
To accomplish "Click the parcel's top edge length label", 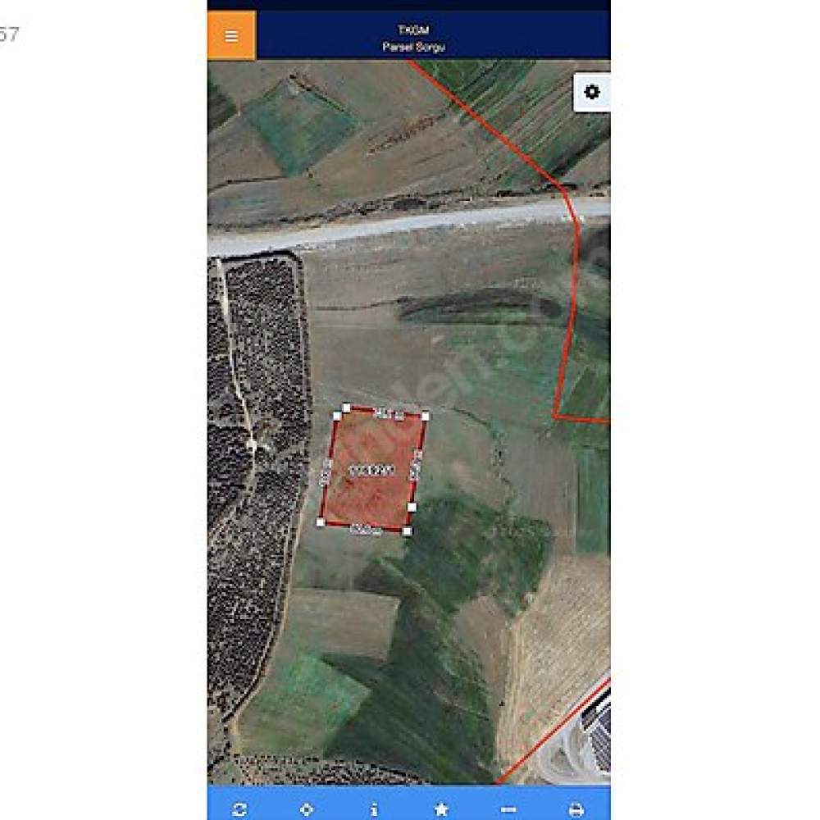I will point(390,415).
